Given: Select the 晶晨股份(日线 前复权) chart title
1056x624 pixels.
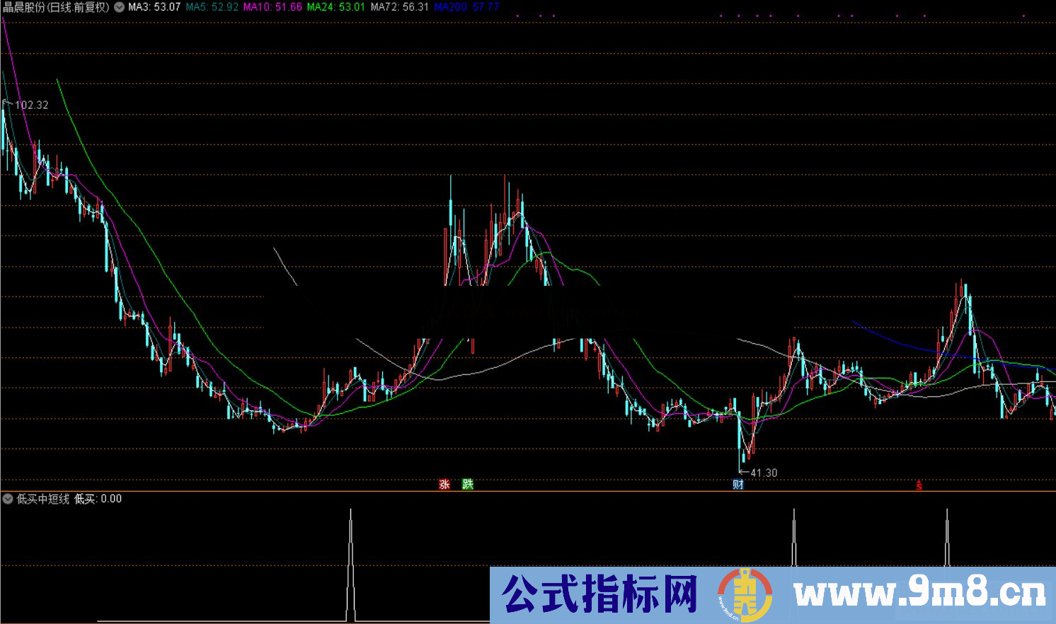Looking at the screenshot, I should pyautogui.click(x=56, y=7).
